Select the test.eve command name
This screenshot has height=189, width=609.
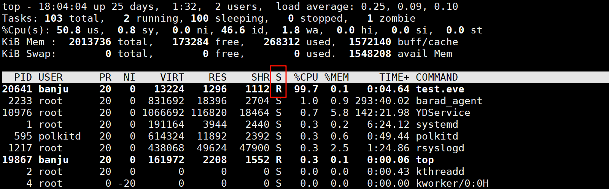(x=440, y=89)
